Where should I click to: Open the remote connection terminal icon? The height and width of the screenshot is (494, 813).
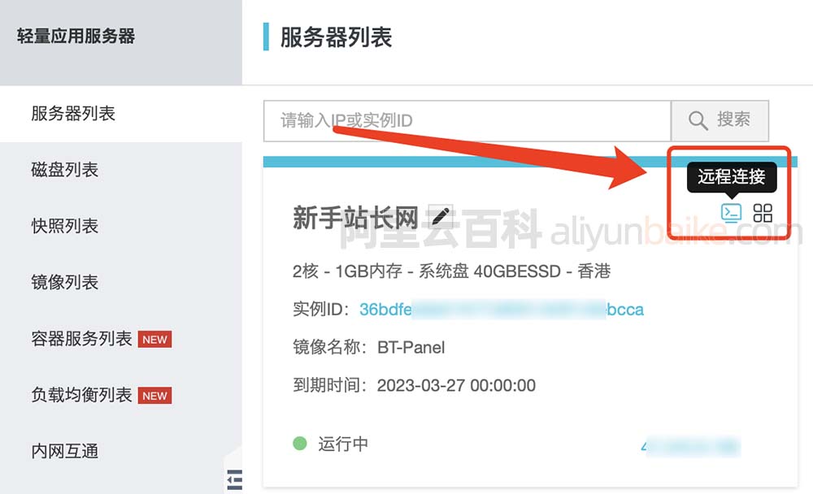(x=731, y=213)
